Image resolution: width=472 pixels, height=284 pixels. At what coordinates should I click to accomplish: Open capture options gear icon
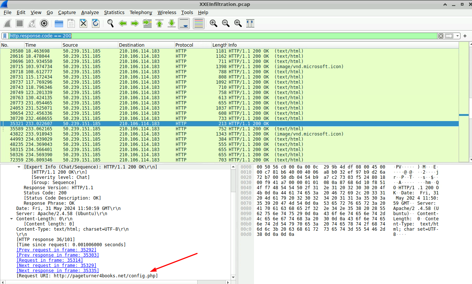click(x=44, y=23)
